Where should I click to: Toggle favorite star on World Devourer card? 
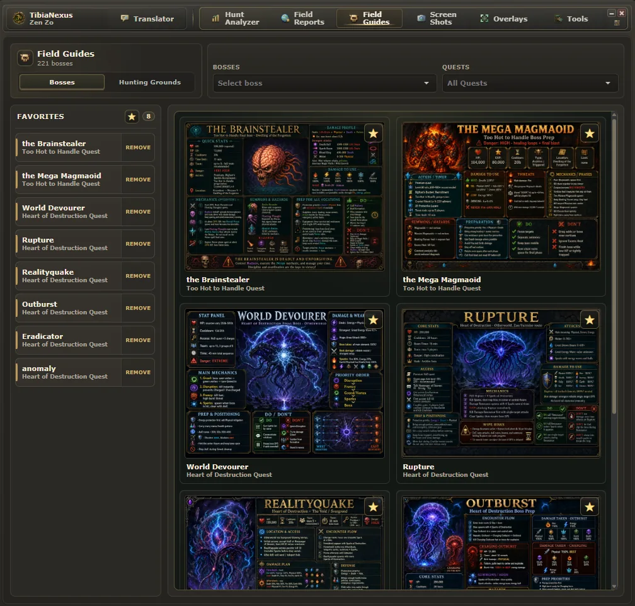pos(373,320)
